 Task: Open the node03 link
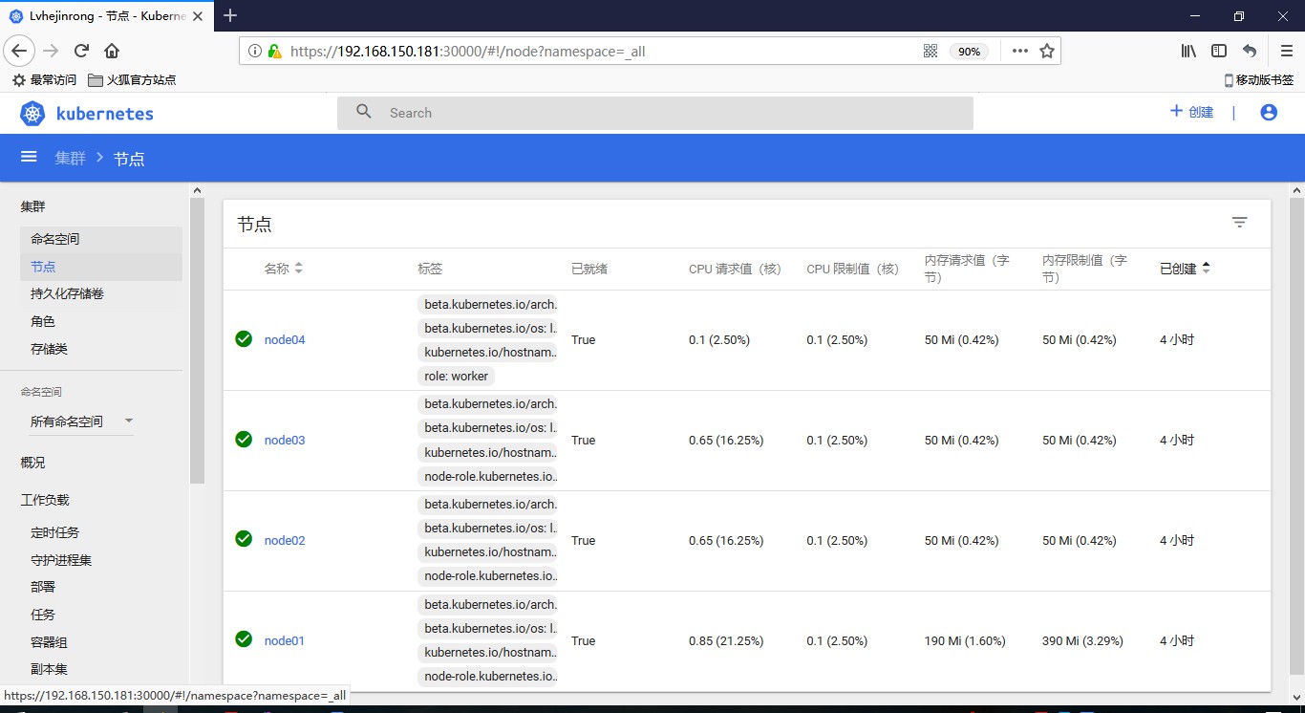(x=285, y=440)
